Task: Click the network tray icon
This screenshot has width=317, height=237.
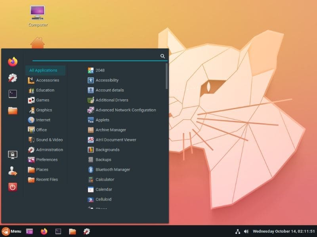Action: pos(238,231)
